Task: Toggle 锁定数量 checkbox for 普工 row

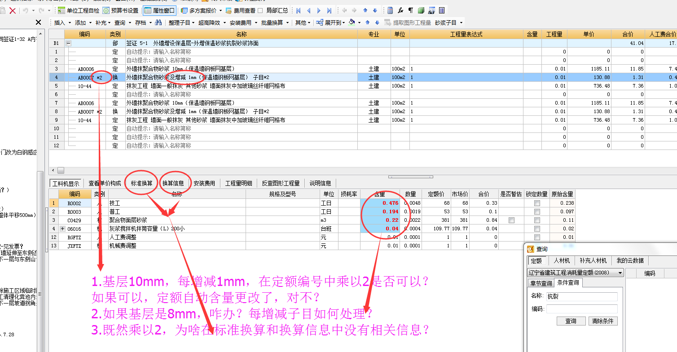Action: point(537,211)
